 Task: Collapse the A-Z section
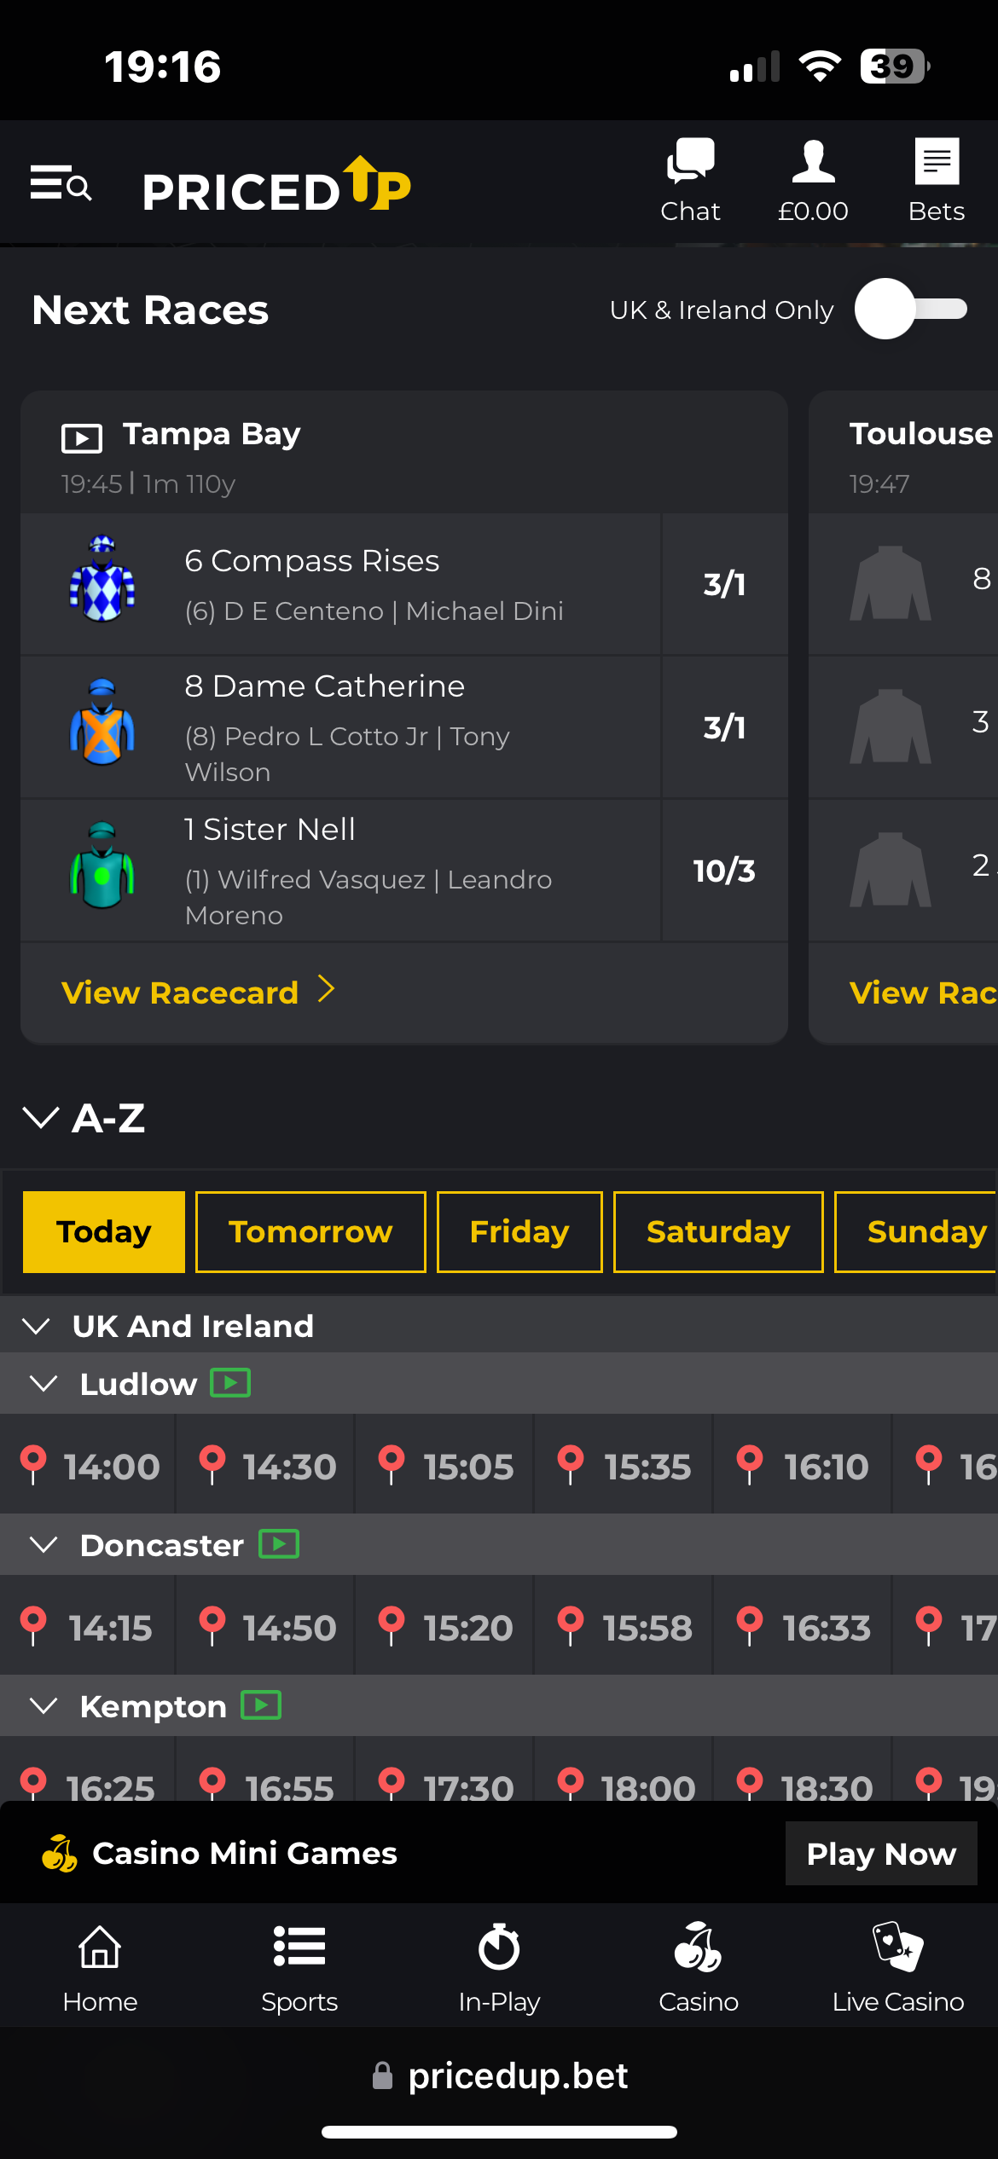[x=40, y=1120]
